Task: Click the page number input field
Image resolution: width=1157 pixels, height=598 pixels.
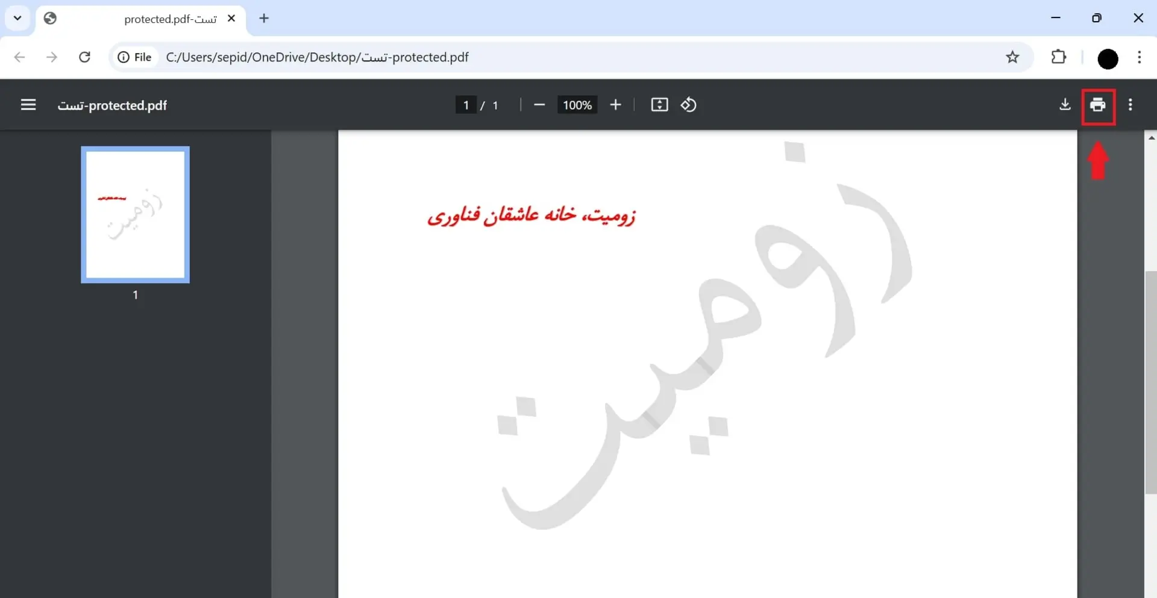Action: (x=466, y=105)
